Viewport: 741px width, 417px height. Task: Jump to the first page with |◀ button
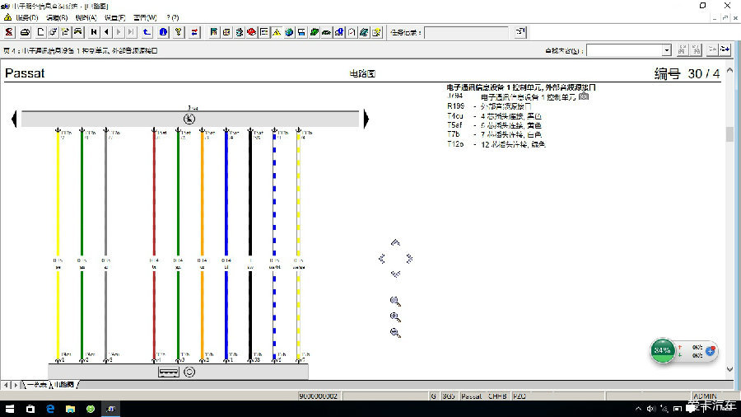[94, 32]
